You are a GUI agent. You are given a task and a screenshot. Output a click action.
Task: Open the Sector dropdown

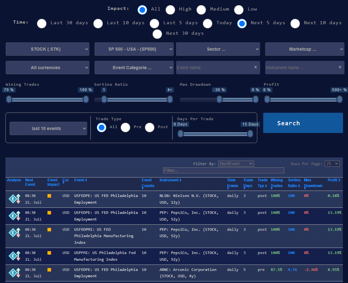(x=218, y=49)
